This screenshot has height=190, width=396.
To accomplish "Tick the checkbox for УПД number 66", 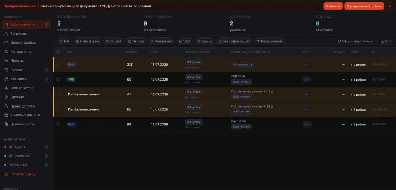I will (58, 79).
